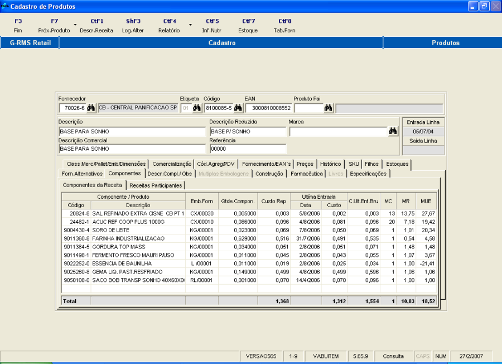This screenshot has height=364, width=502.
Task: Click the binoculars search icon next to Fornecedor
Action: (x=91, y=108)
